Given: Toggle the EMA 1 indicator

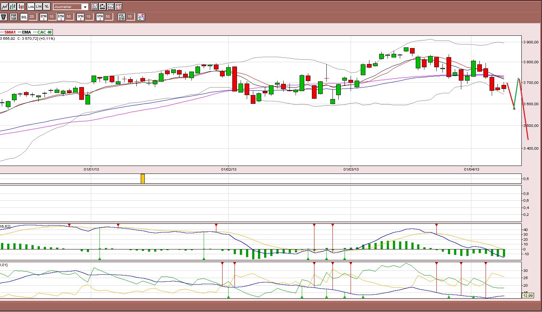Looking at the screenshot, I should click(x=43, y=17).
